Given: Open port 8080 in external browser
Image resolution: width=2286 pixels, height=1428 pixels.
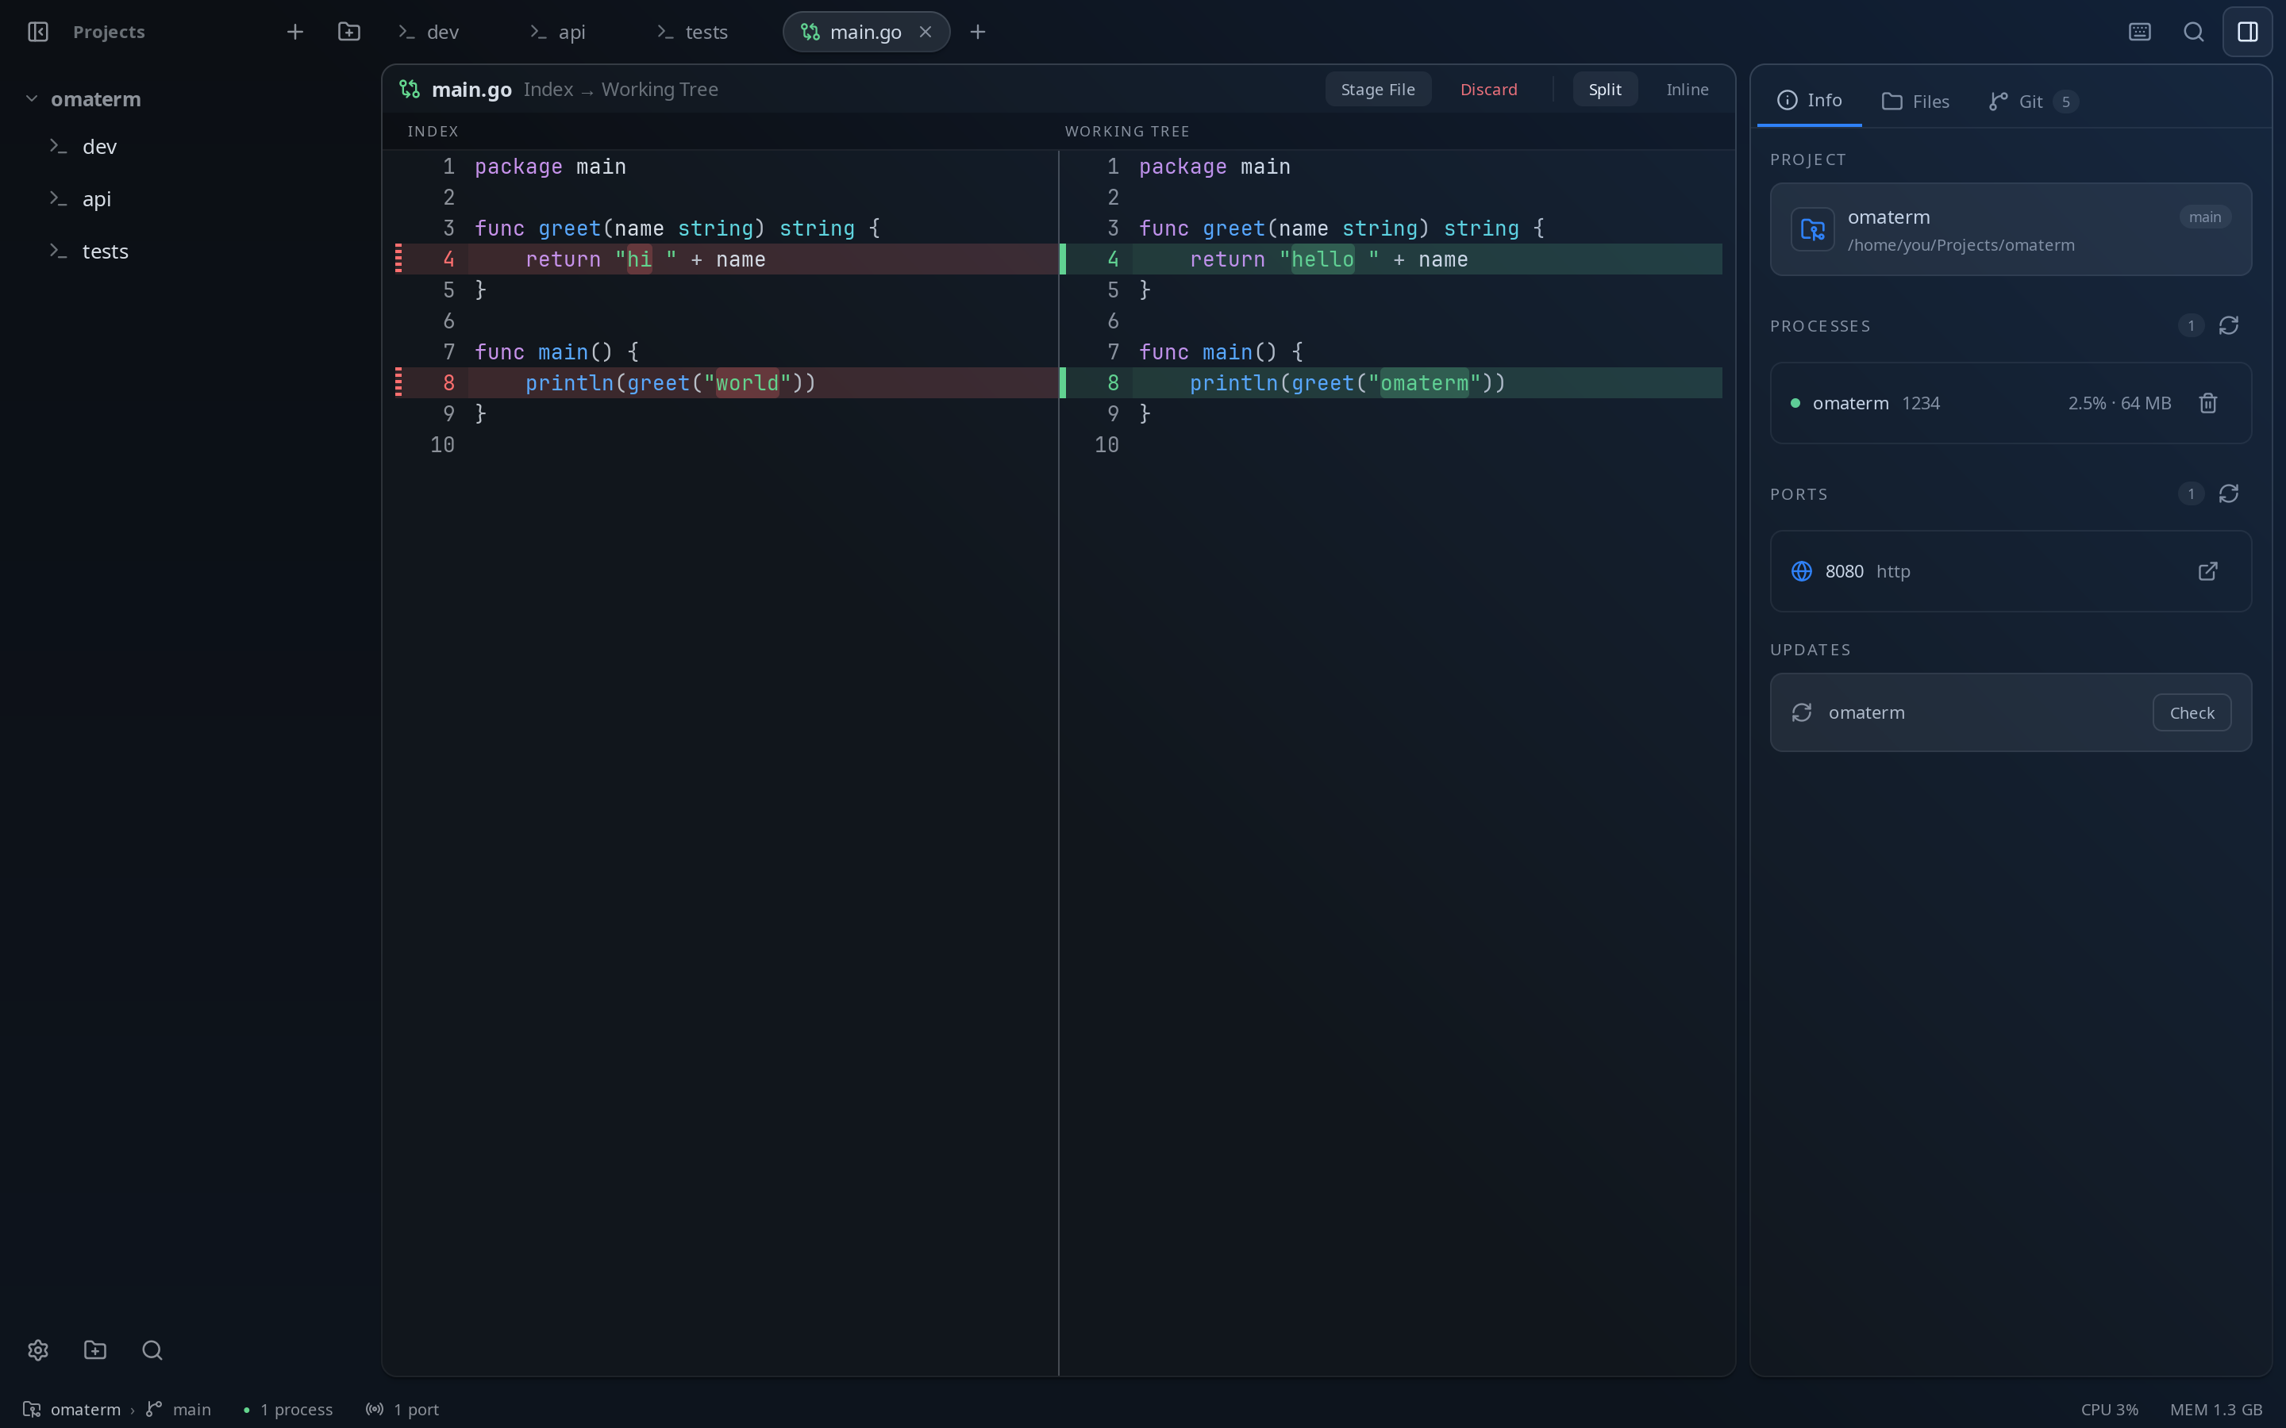Looking at the screenshot, I should tap(2207, 571).
